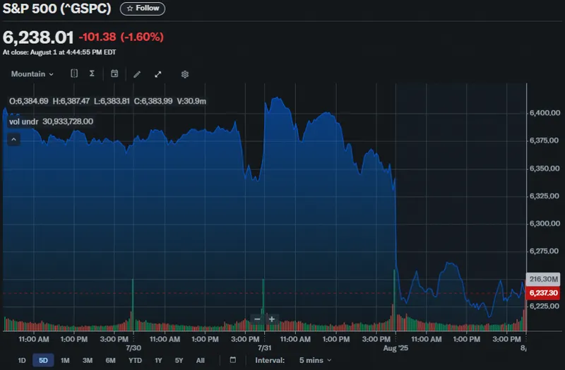Follow the S&P 500 index
The image size is (565, 370).
143,8
